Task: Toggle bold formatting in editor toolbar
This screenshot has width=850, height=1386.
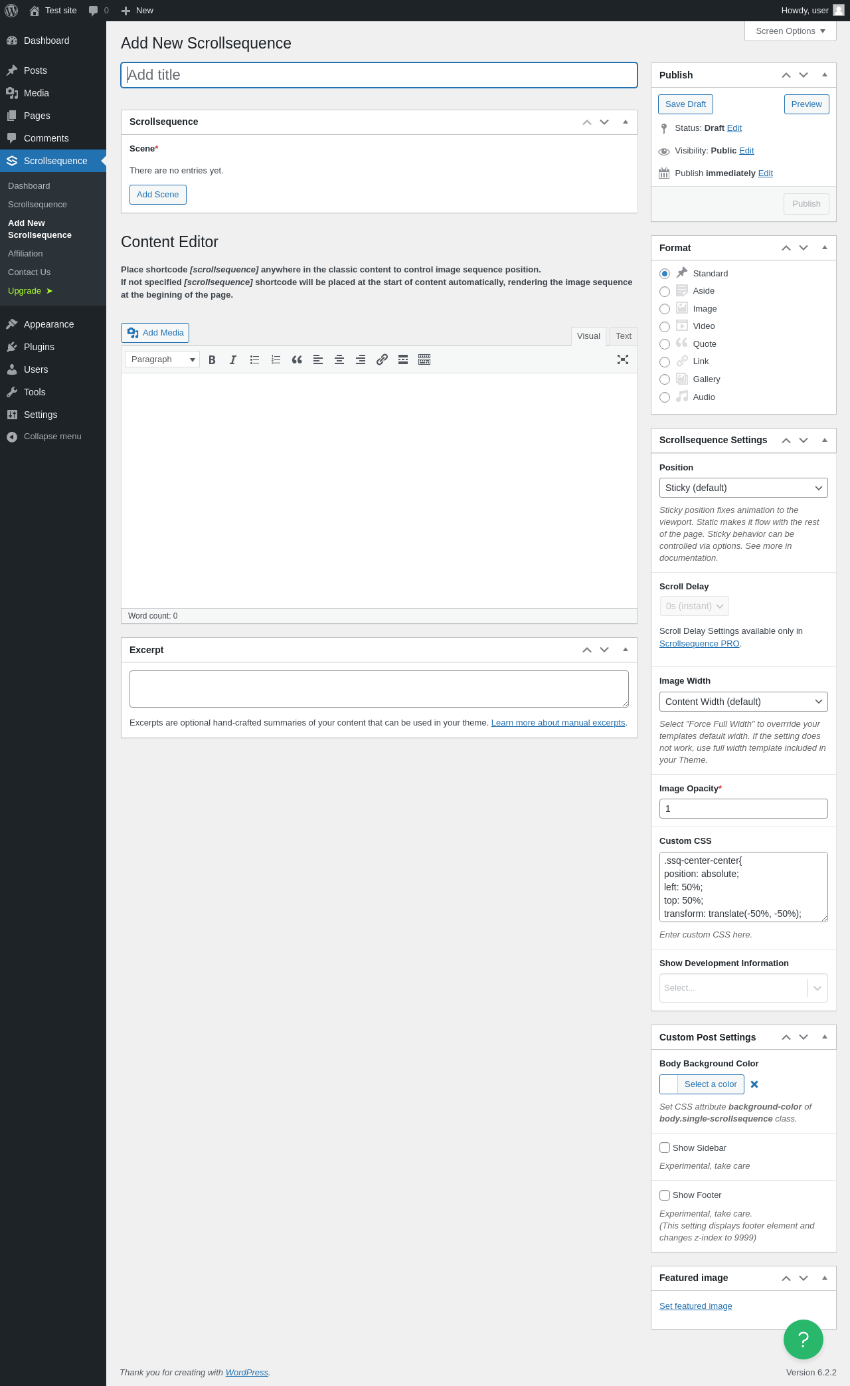Action: (212, 359)
